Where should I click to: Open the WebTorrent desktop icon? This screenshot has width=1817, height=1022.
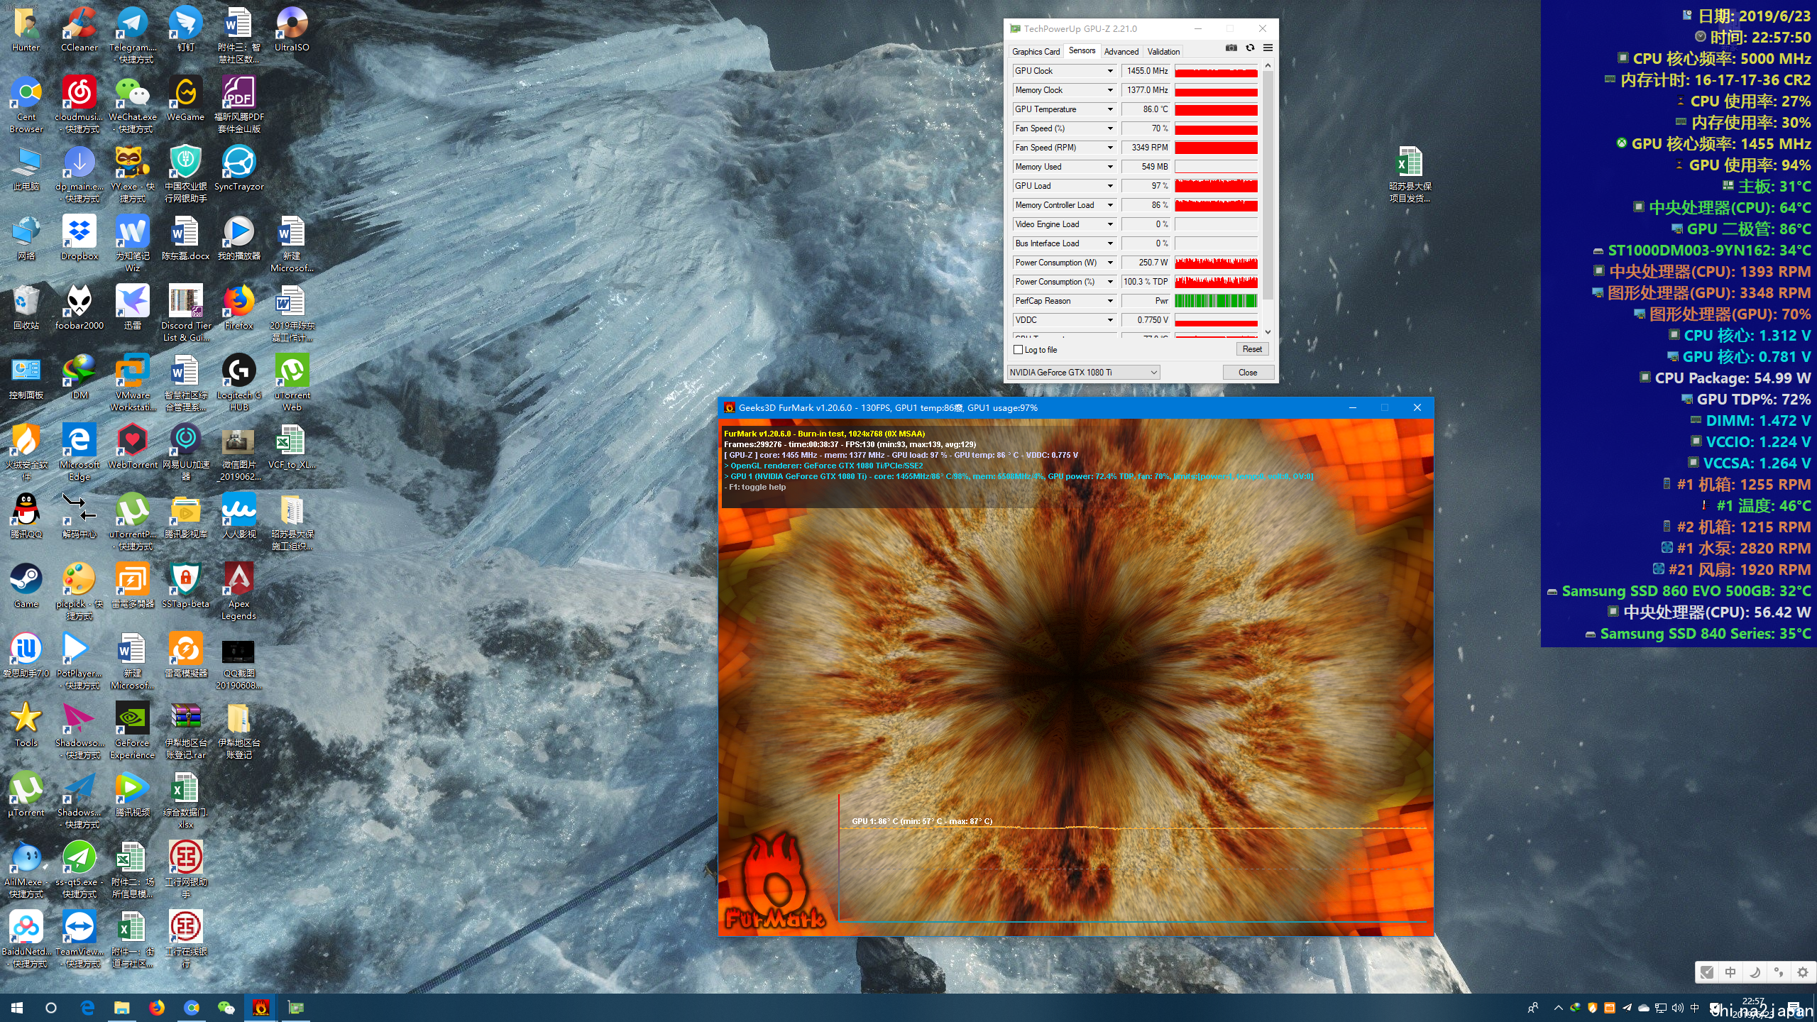[133, 446]
